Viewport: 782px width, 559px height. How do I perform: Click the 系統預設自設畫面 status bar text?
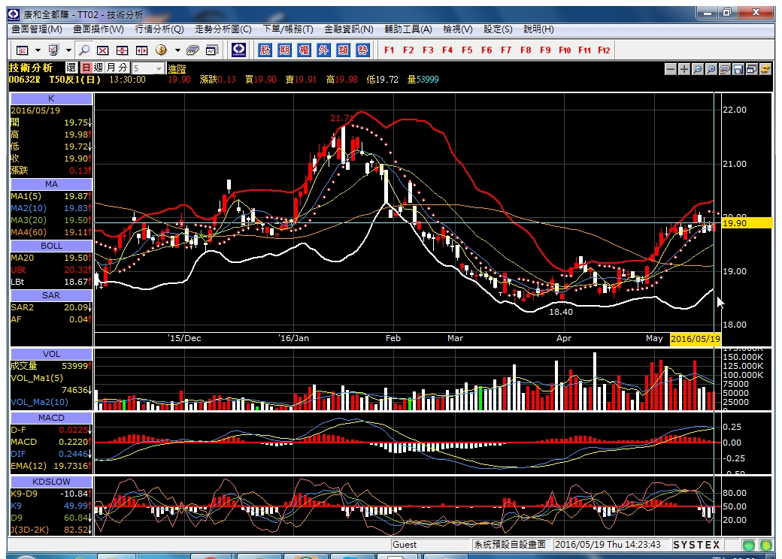[510, 545]
